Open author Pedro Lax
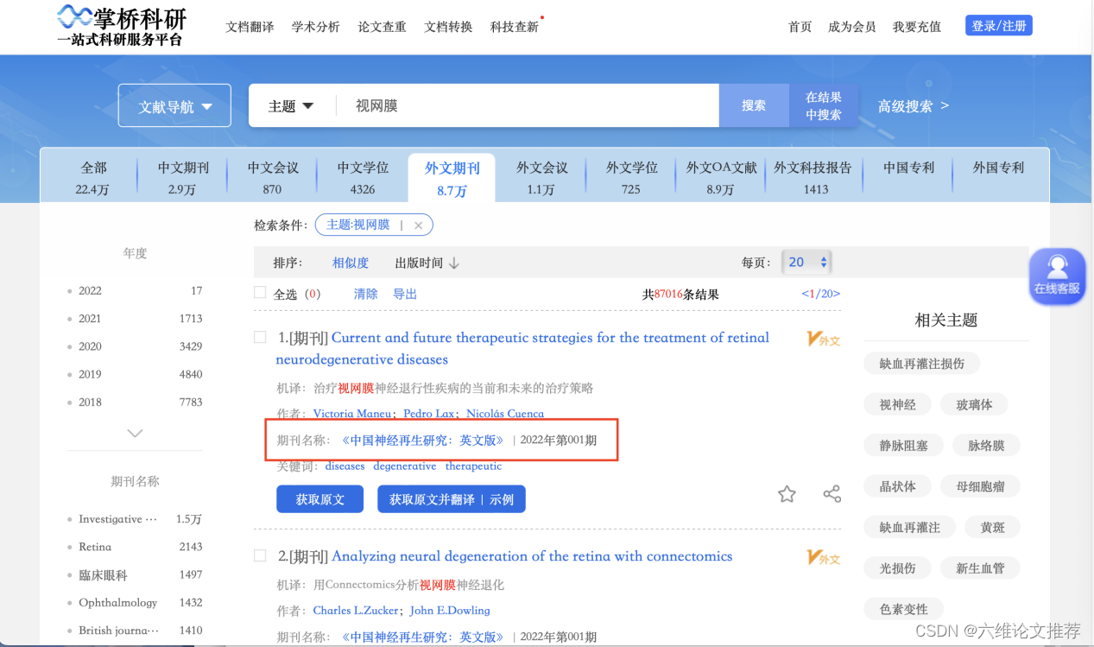The width and height of the screenshot is (1094, 647). pos(427,414)
